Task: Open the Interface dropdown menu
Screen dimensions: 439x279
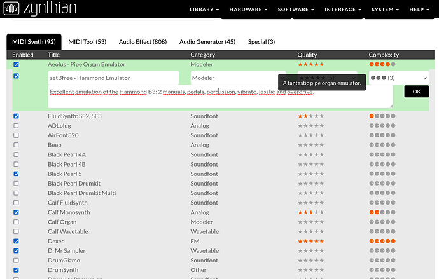Action: [343, 10]
